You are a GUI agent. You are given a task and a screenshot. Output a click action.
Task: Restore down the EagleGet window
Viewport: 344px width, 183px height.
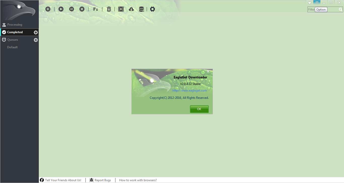point(331,3)
